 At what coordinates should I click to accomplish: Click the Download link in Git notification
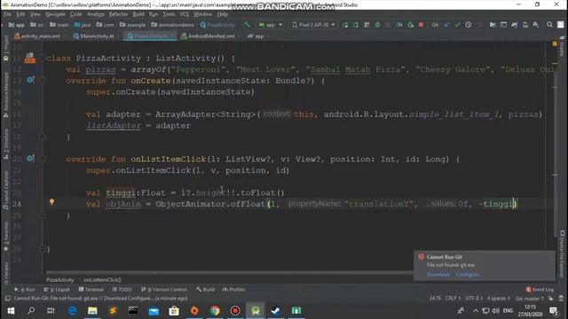[x=438, y=275]
